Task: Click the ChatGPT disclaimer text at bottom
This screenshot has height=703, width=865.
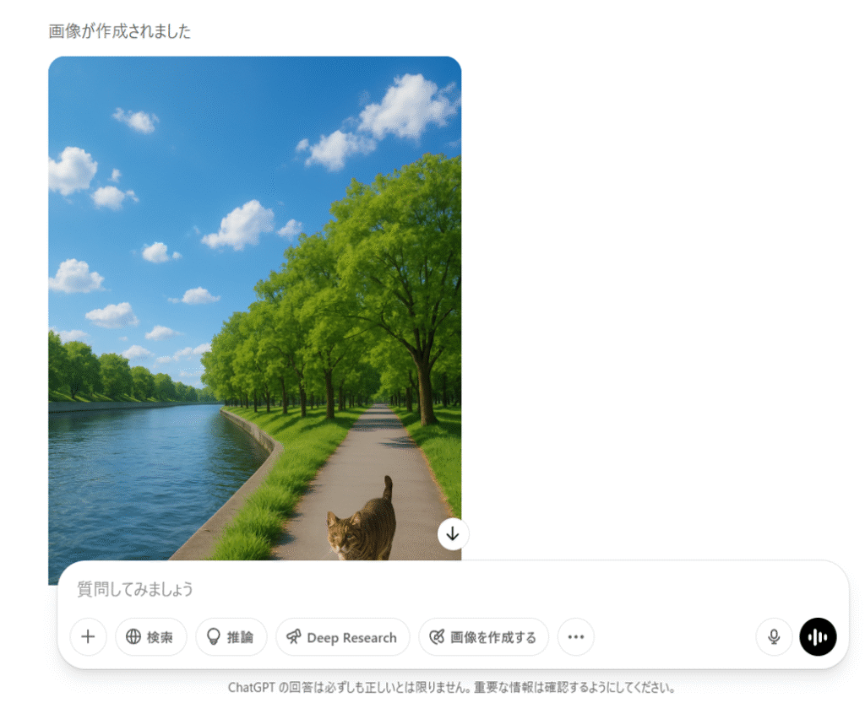Action: pyautogui.click(x=452, y=688)
